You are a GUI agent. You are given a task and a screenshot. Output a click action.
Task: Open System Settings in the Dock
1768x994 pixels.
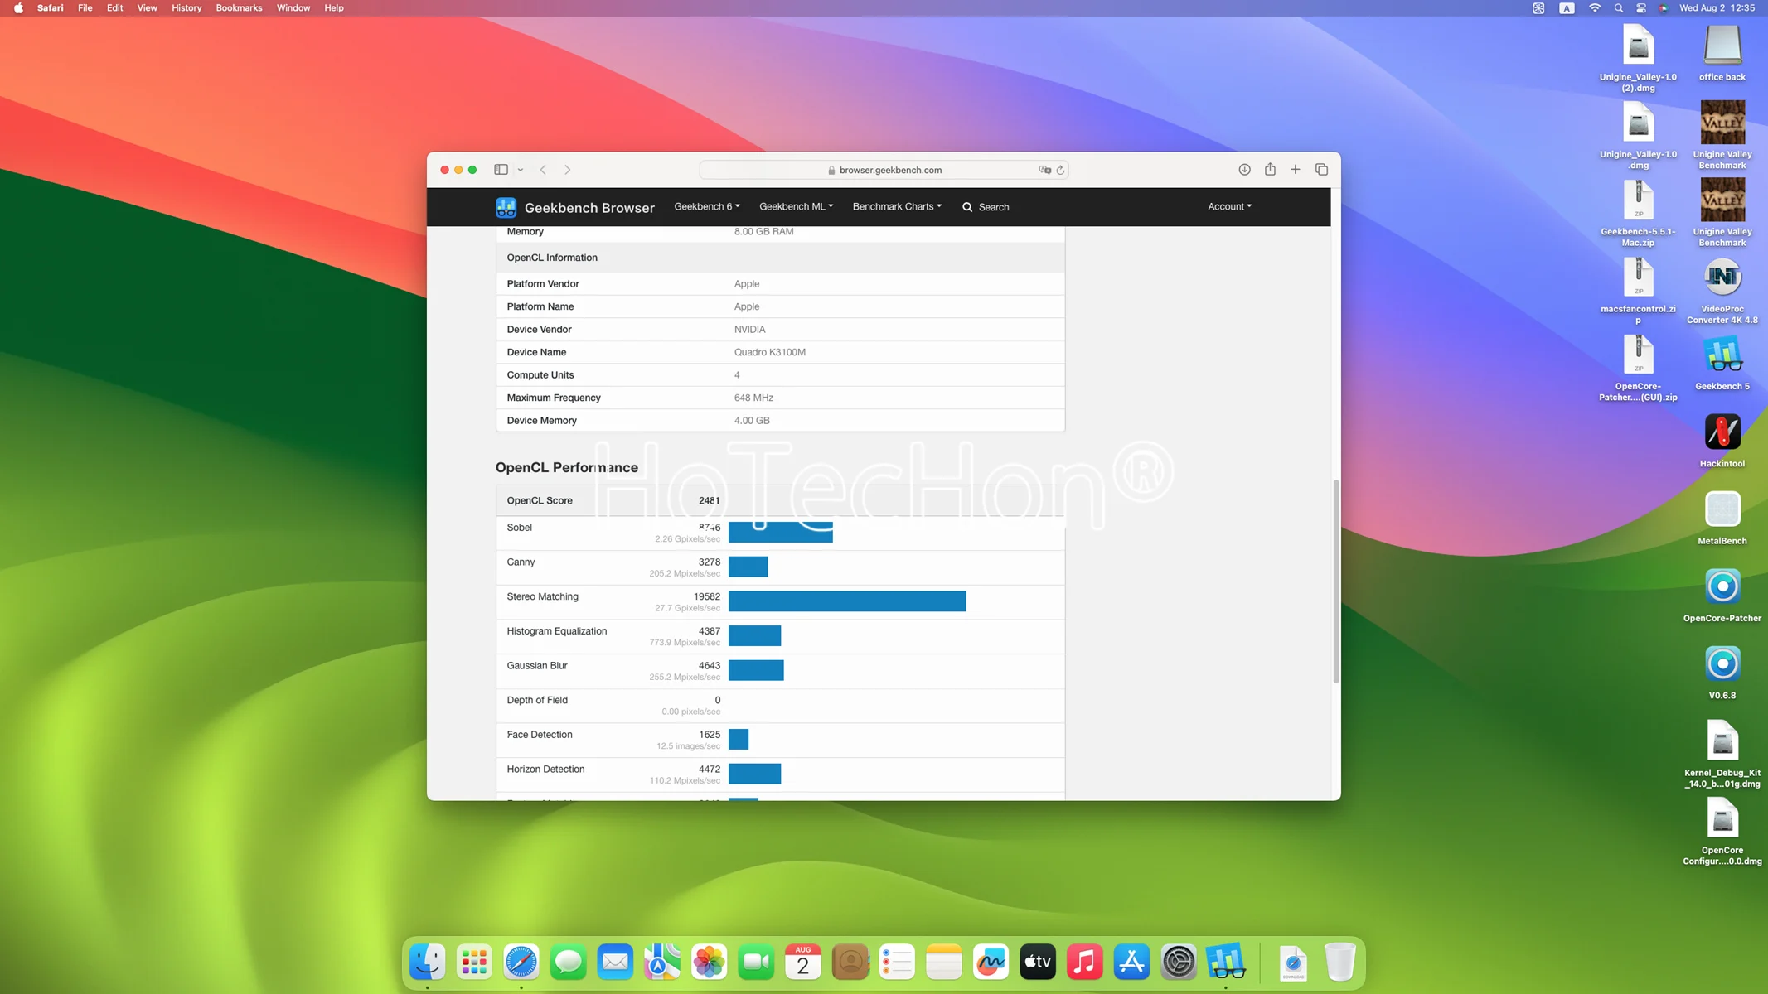[x=1179, y=962]
